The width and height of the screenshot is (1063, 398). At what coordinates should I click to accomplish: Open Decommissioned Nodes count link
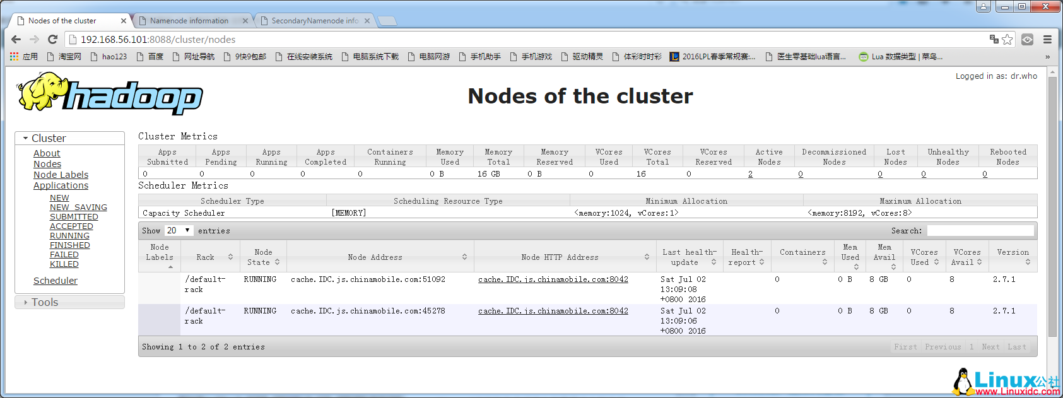click(801, 174)
